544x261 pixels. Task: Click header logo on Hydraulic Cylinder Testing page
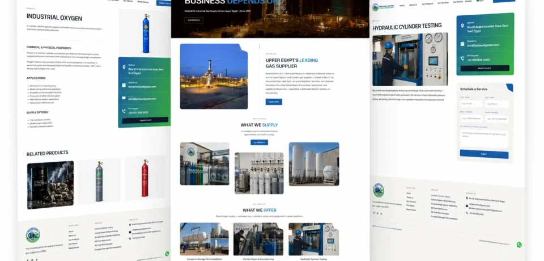[x=383, y=7]
